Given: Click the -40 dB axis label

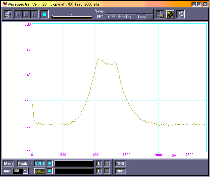Looking at the screenshot, I should click(28, 75).
